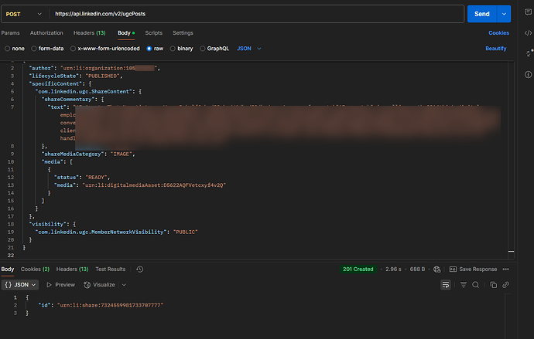The width and height of the screenshot is (534, 339).
Task: Click com.linkedin.ugc.ShareContent key
Action: (x=85, y=91)
